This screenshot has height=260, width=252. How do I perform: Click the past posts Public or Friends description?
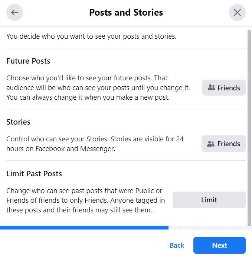[85, 200]
